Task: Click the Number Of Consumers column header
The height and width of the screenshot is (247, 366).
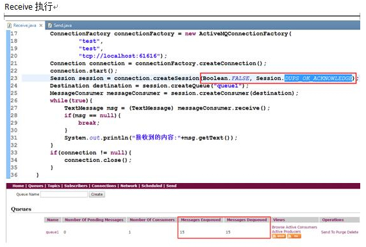Action: (152, 219)
